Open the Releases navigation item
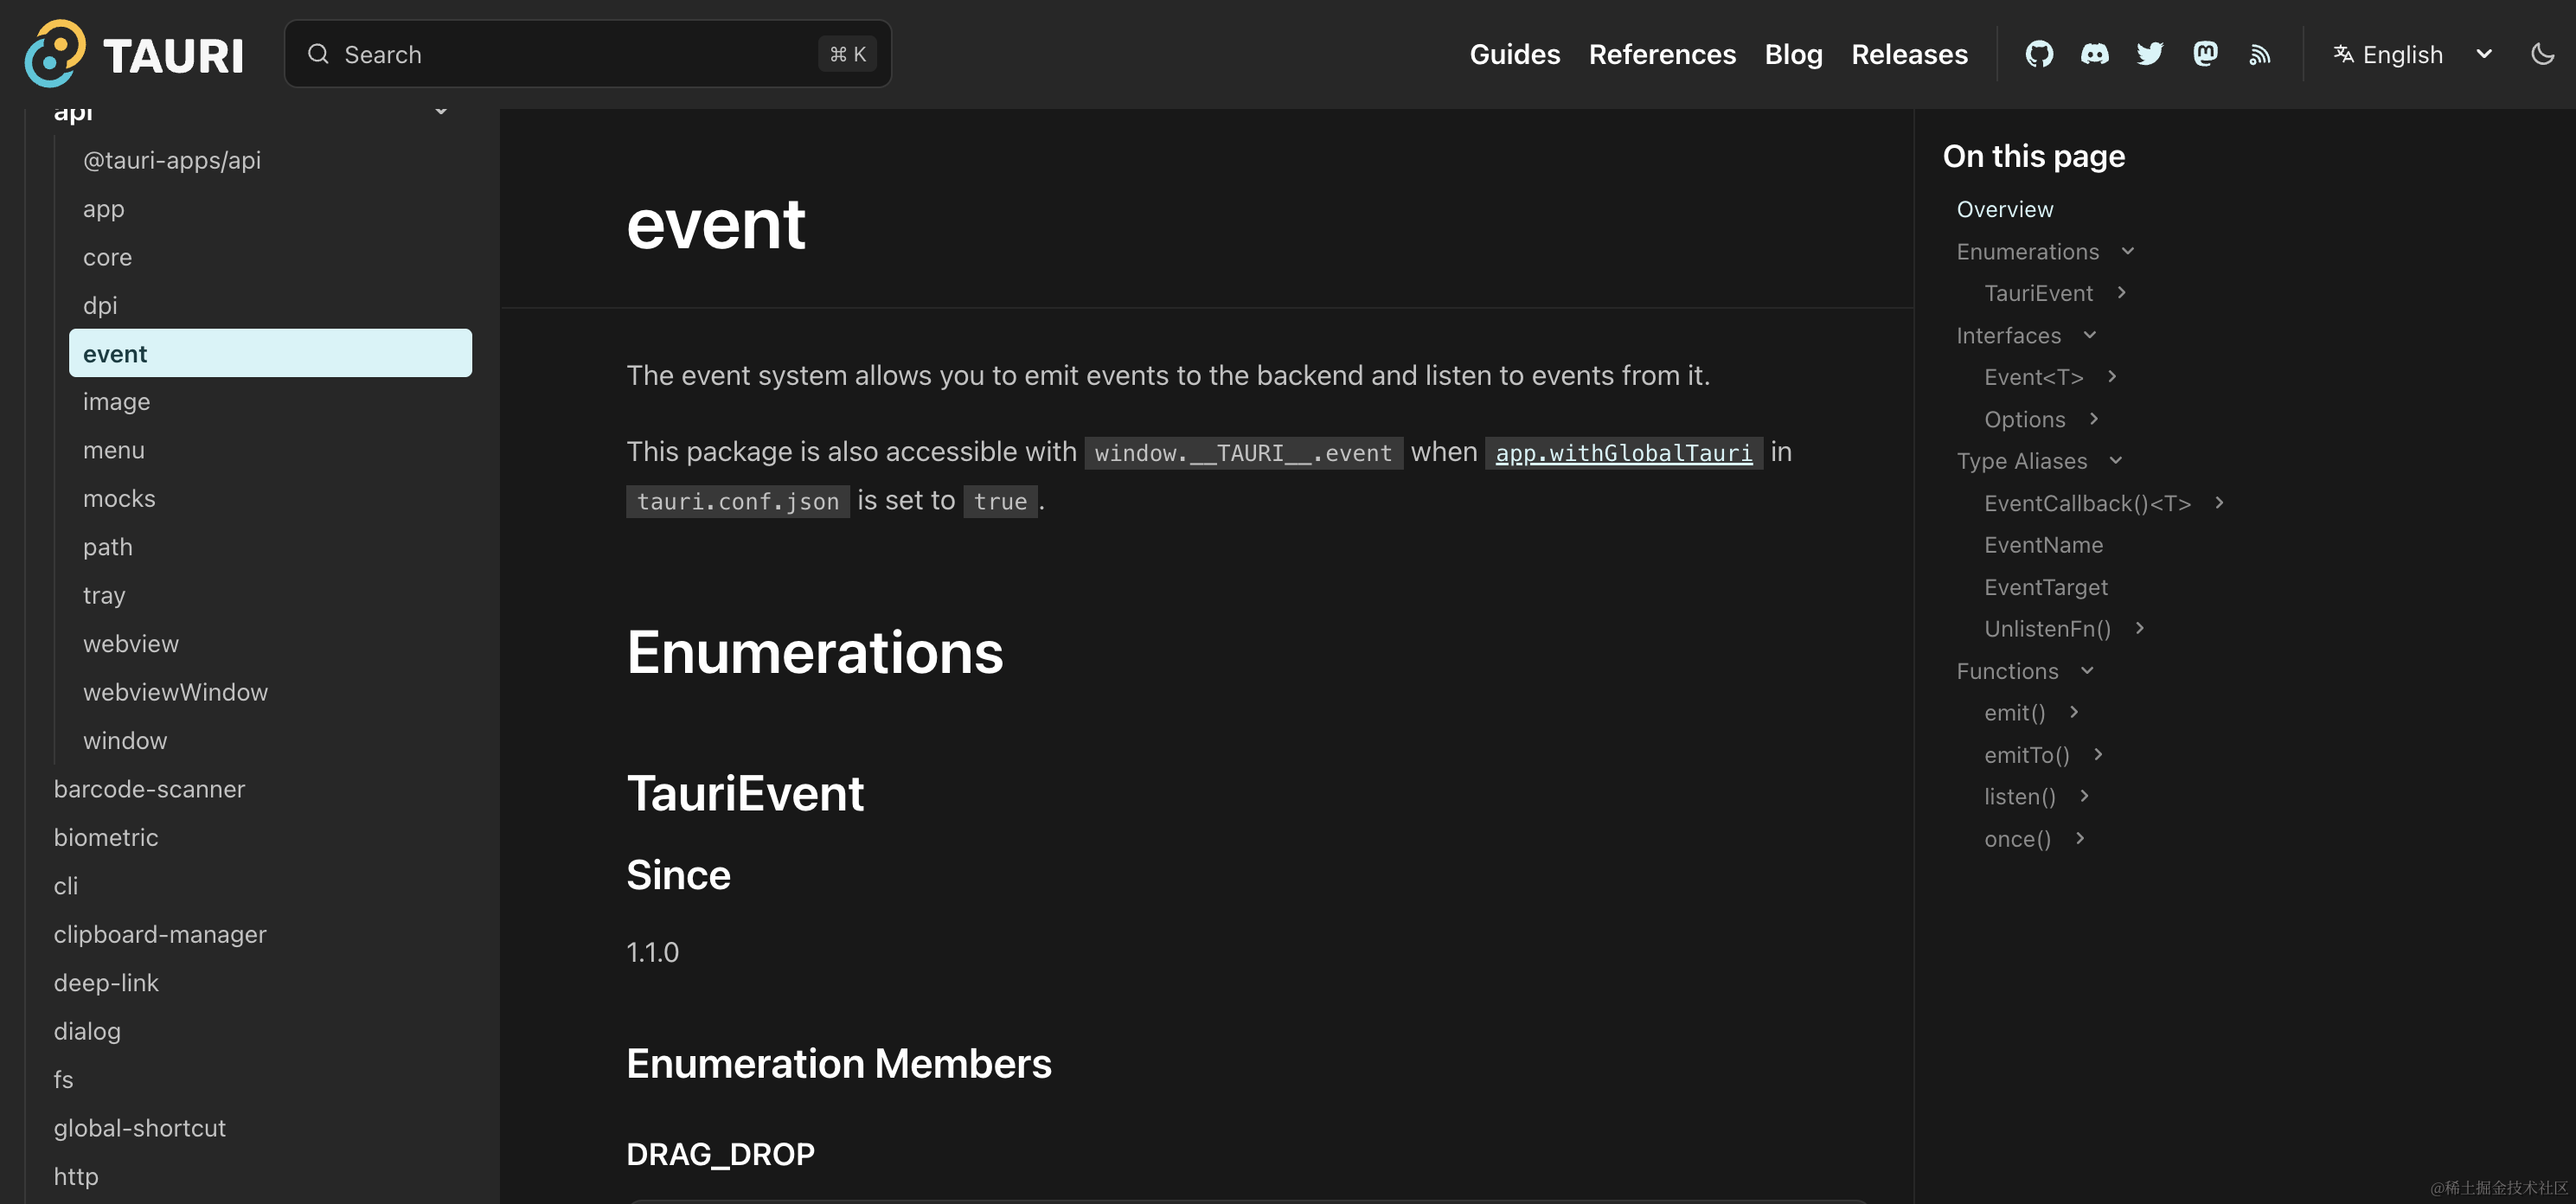Viewport: 2576px width, 1204px height. tap(1909, 54)
